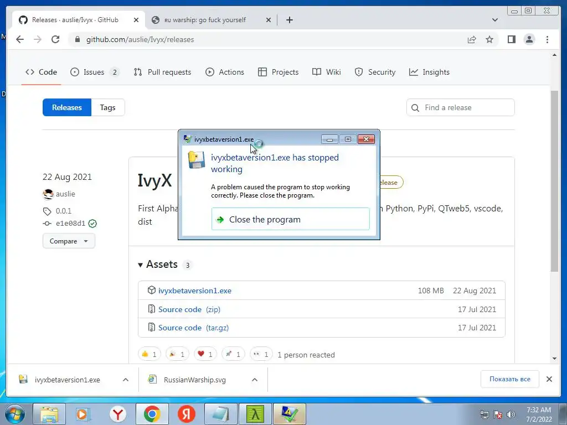Open the Code repository tab
The width and height of the screenshot is (567, 425).
(41, 72)
